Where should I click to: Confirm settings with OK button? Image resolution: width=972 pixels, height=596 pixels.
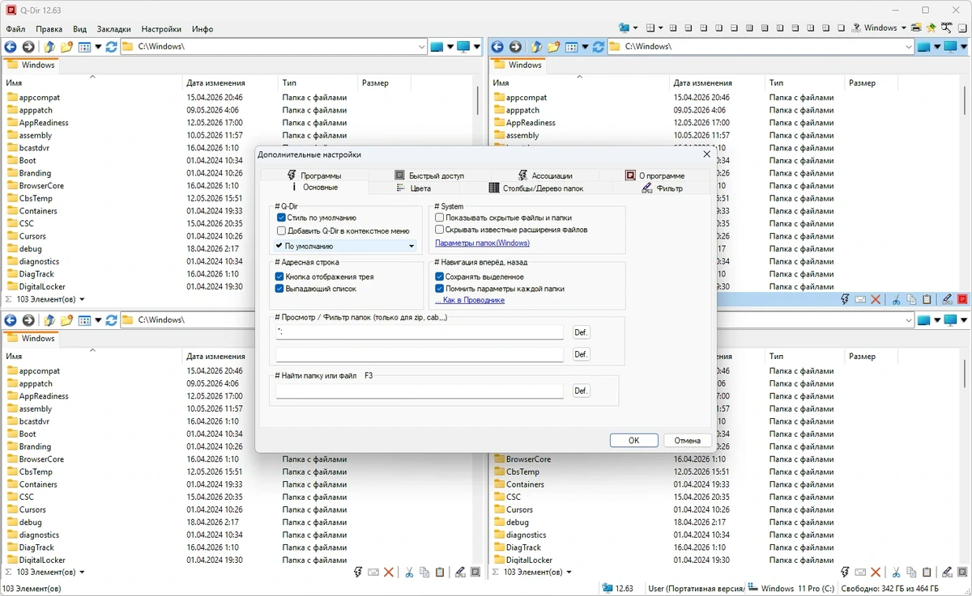coord(633,441)
